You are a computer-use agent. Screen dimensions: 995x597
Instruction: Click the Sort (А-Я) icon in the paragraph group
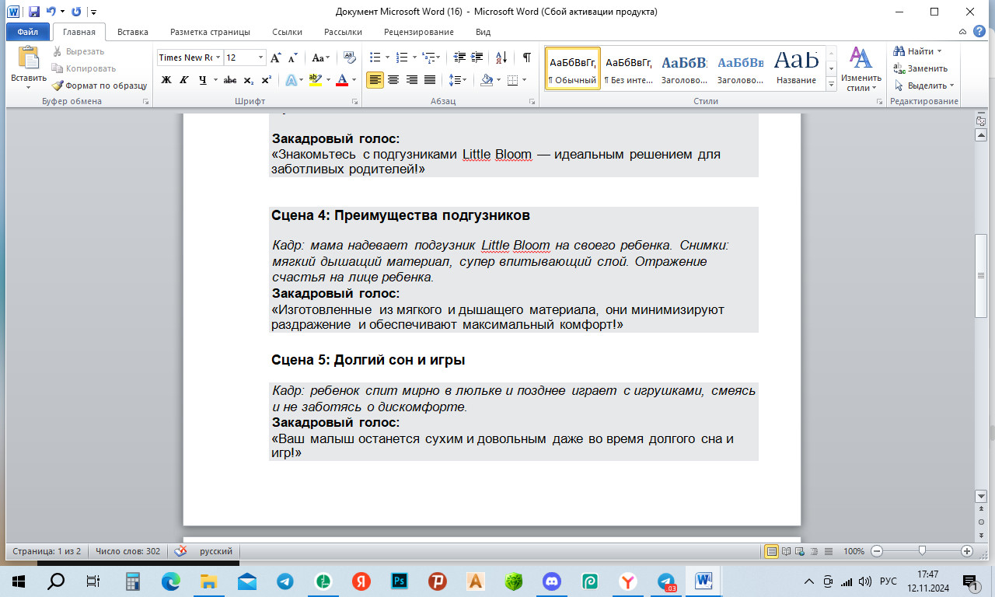501,58
